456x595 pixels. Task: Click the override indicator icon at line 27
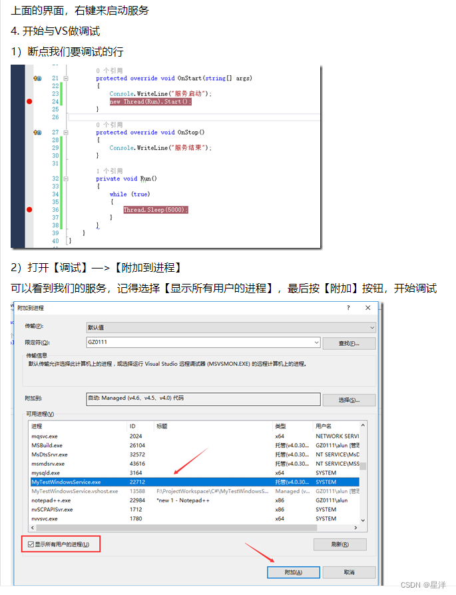(x=37, y=133)
